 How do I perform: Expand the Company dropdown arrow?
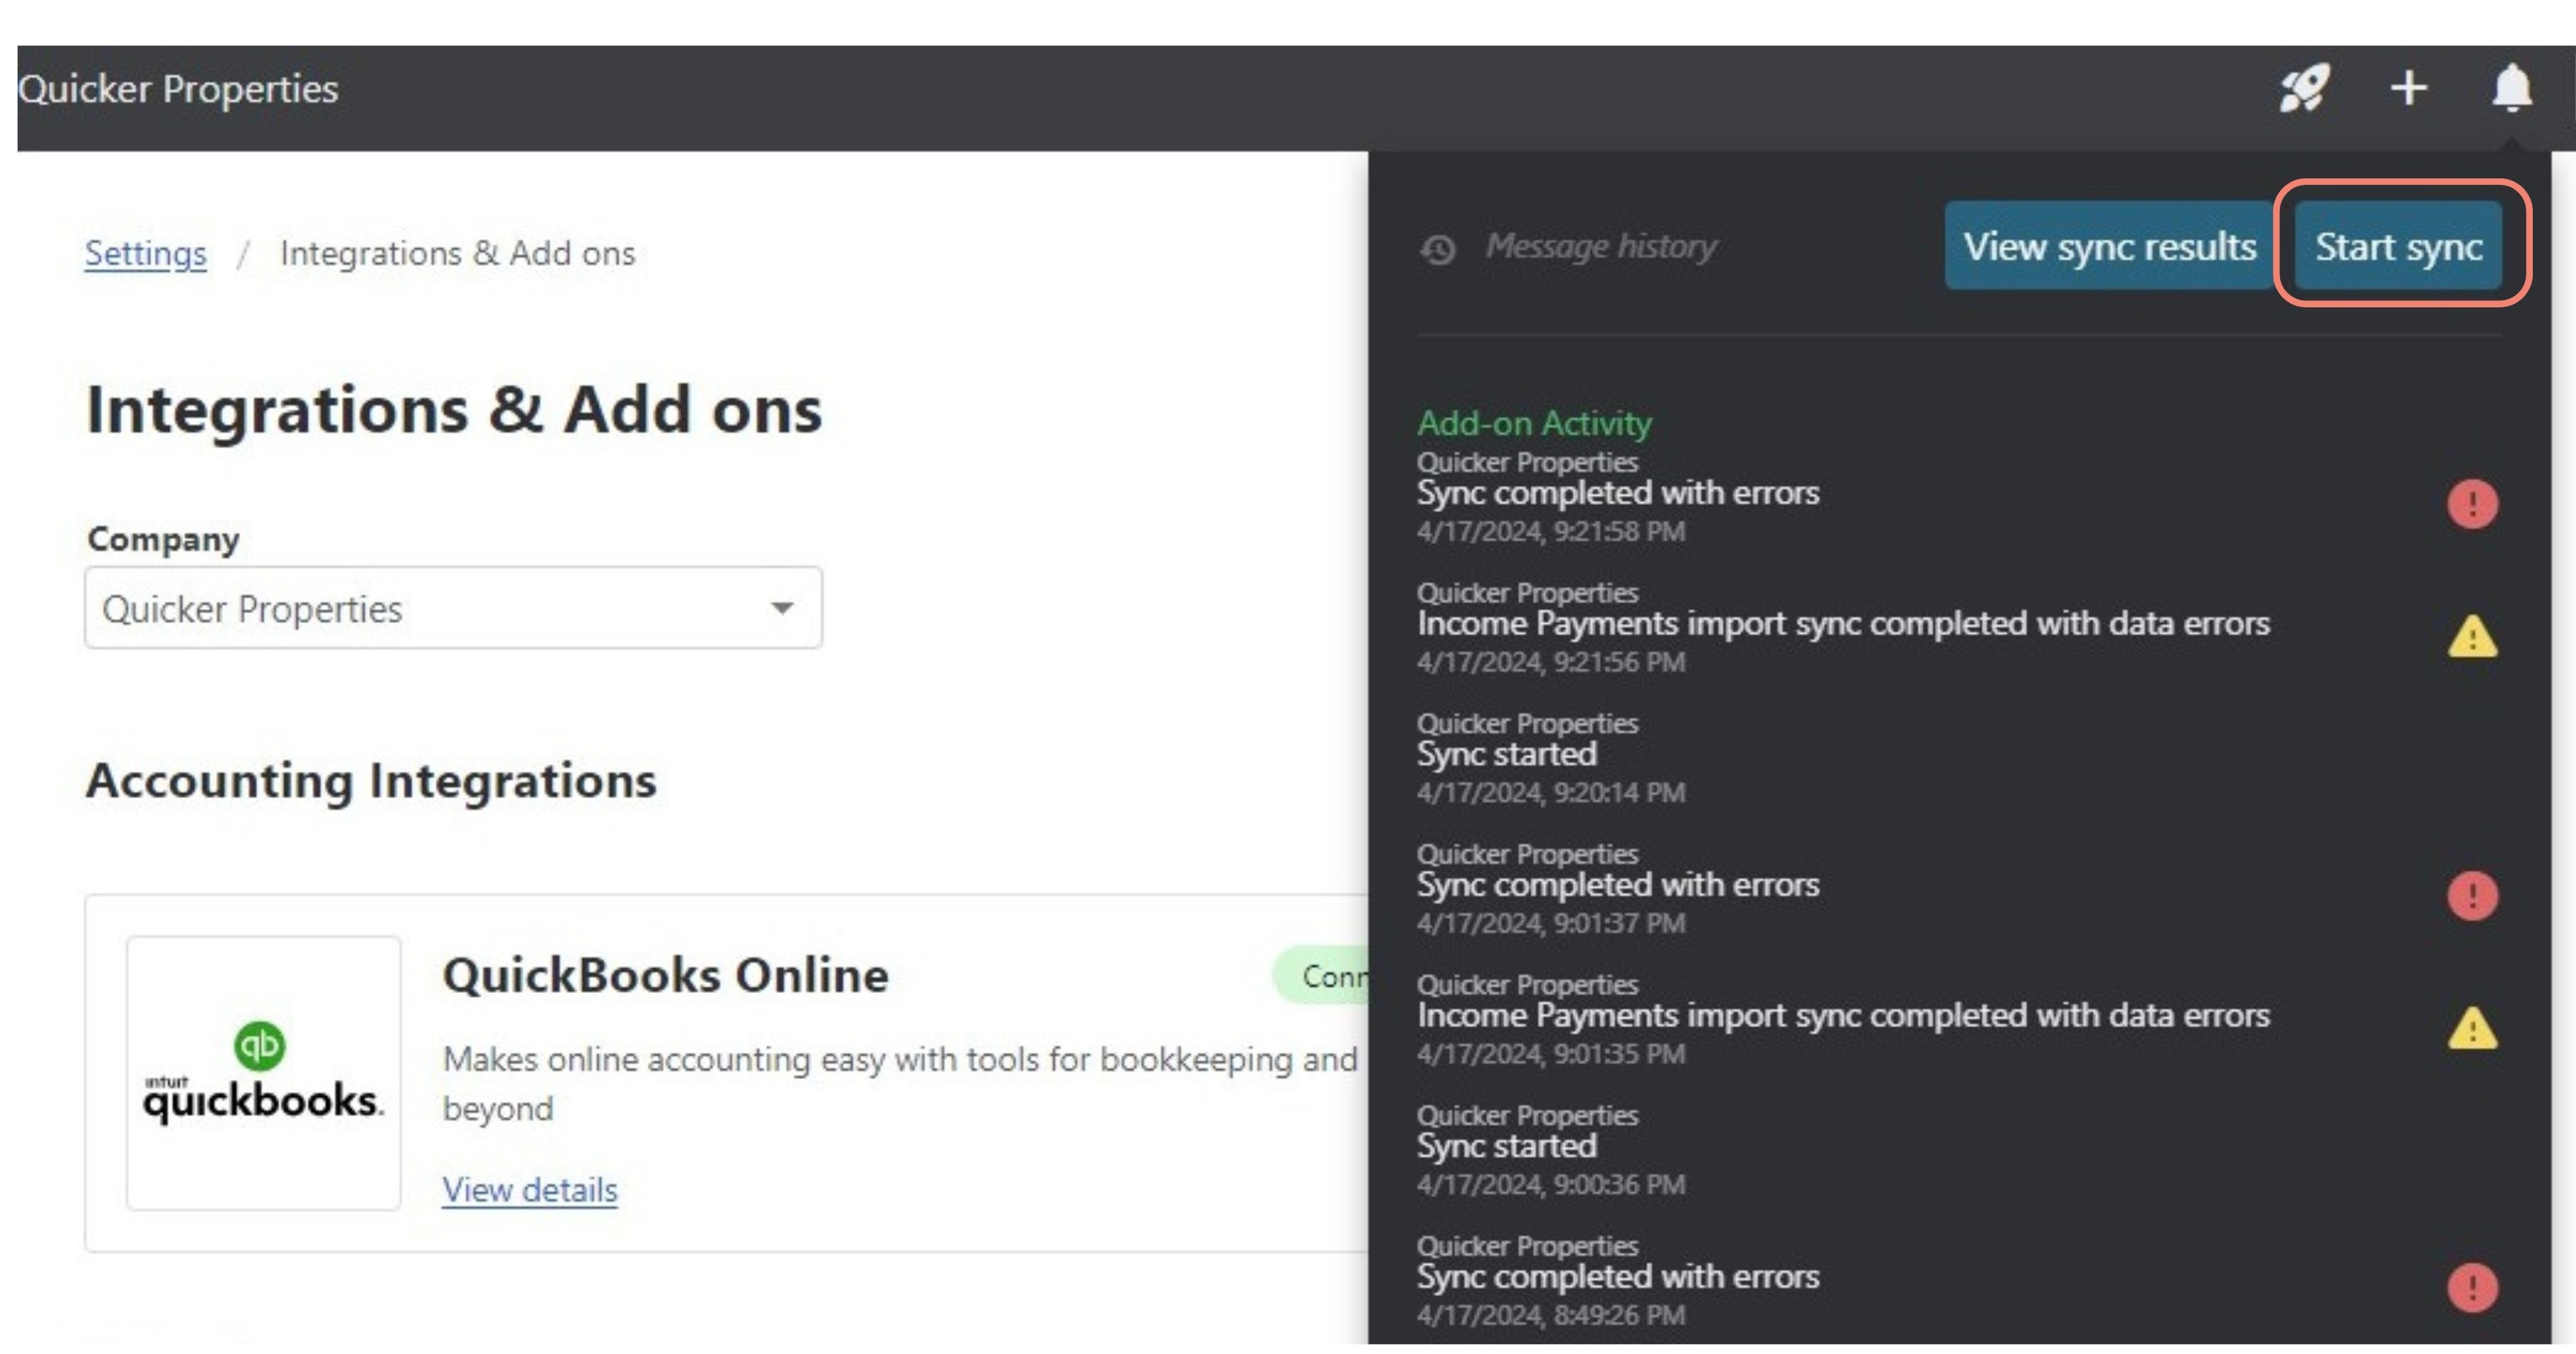coord(782,608)
